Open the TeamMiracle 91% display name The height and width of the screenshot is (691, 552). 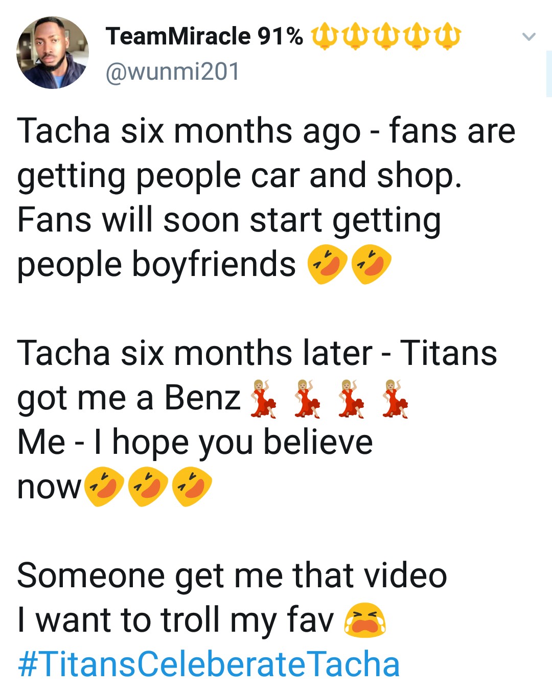click(x=204, y=36)
